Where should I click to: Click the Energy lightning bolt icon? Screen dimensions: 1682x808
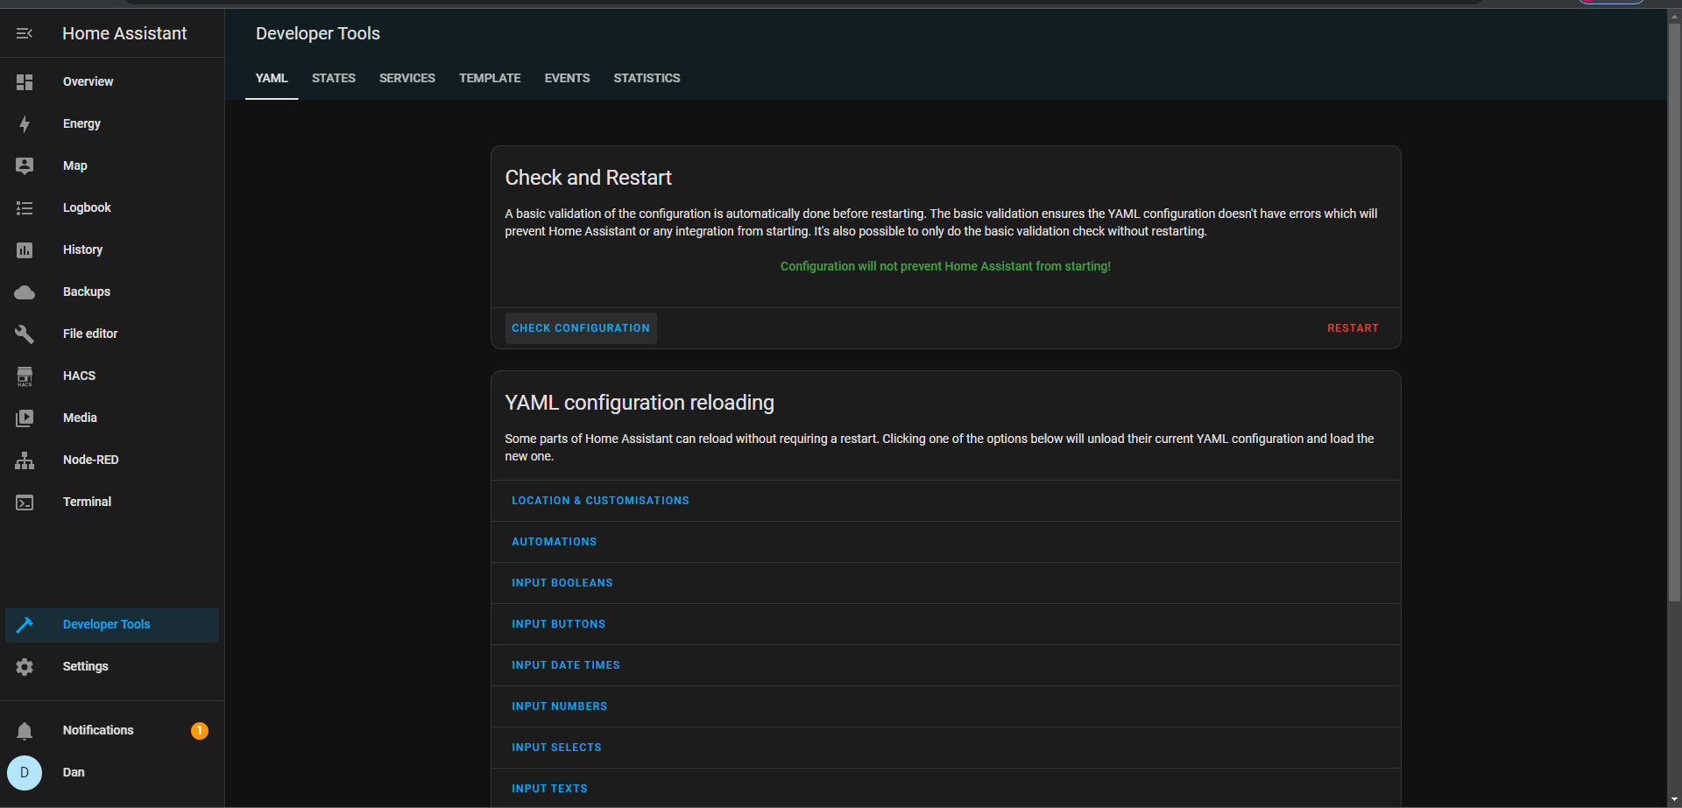click(x=25, y=123)
